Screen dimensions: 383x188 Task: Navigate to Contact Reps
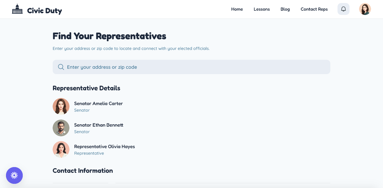(x=314, y=9)
